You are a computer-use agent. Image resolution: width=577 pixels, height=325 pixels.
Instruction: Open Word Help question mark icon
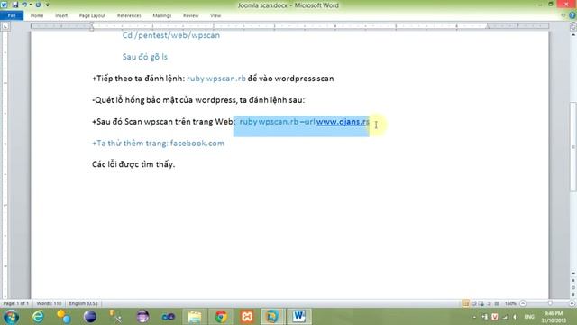coord(572,15)
